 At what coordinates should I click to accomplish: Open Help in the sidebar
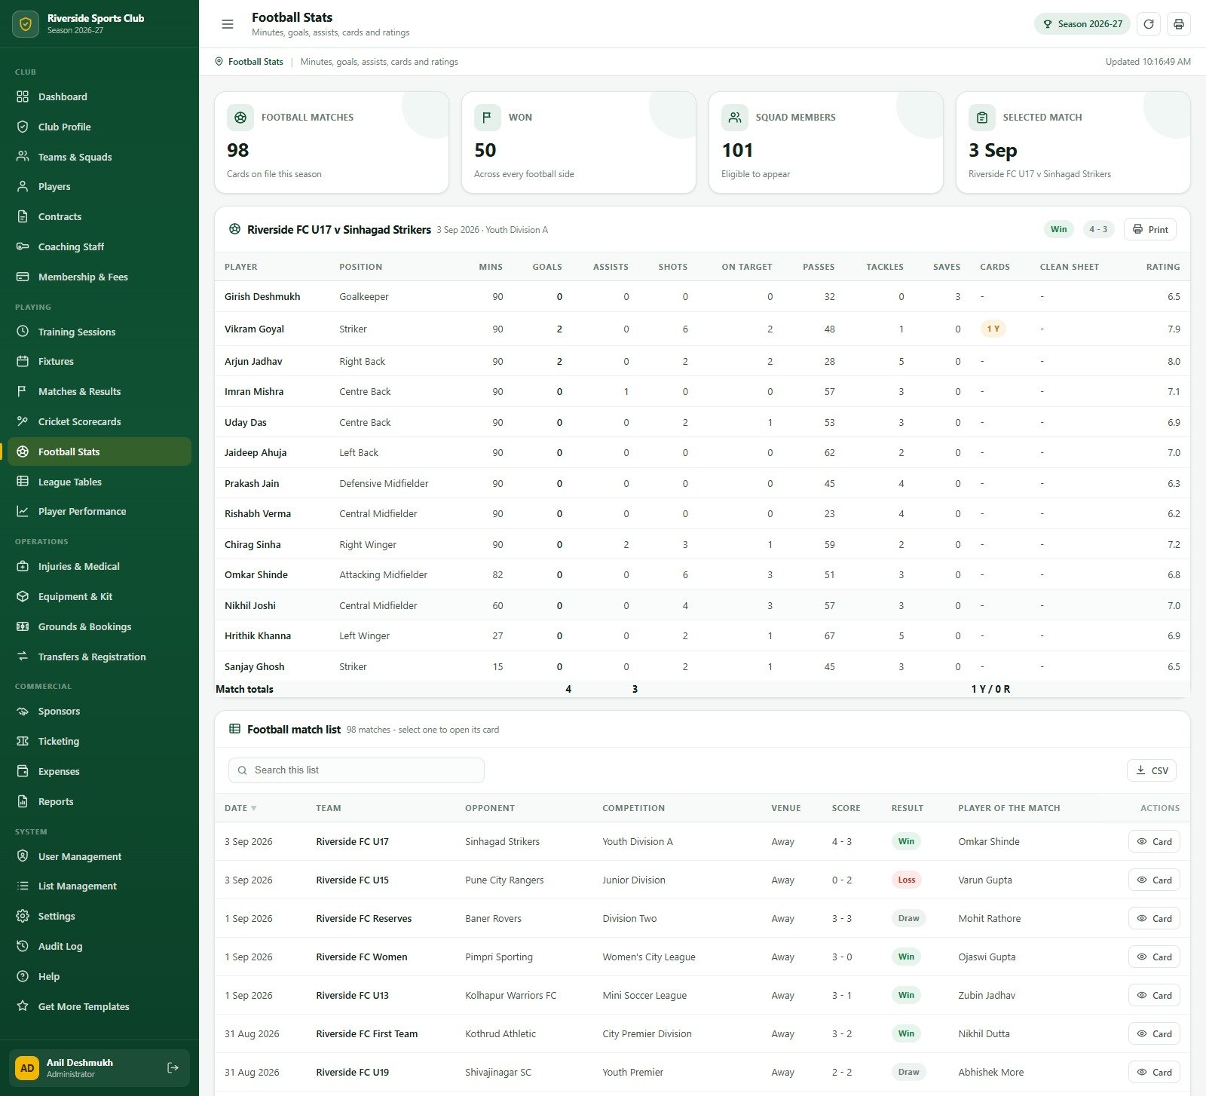click(99, 976)
